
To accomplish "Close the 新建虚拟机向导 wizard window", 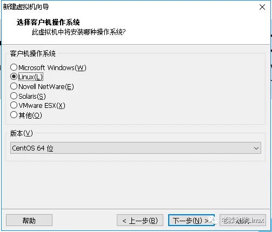I will [262, 7].
